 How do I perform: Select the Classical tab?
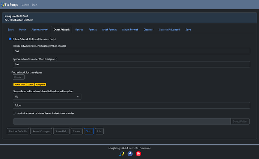coord(148,30)
